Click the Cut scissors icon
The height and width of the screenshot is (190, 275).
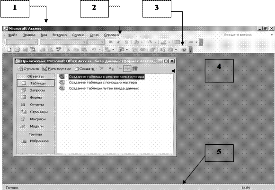click(69, 50)
